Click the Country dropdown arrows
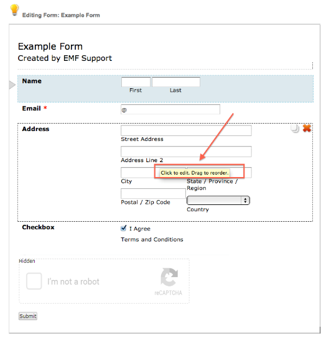 [x=245, y=201]
